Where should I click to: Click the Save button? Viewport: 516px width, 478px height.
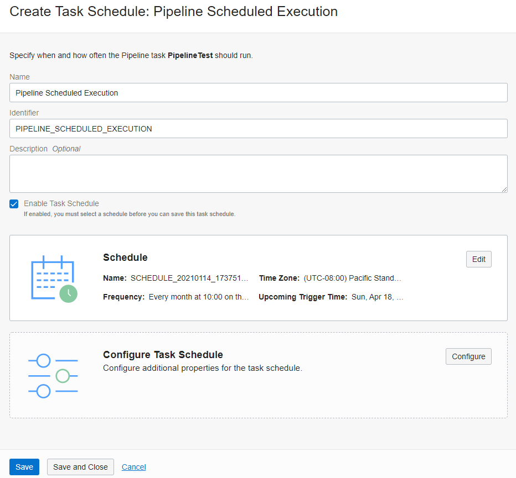tap(24, 466)
